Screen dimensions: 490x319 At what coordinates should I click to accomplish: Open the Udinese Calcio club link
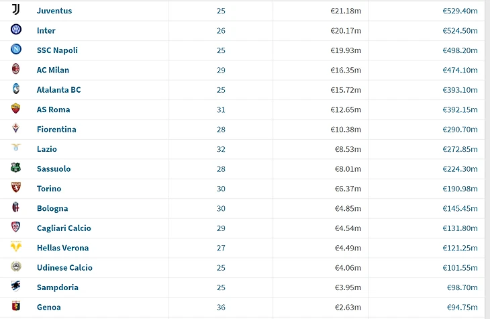click(x=64, y=268)
